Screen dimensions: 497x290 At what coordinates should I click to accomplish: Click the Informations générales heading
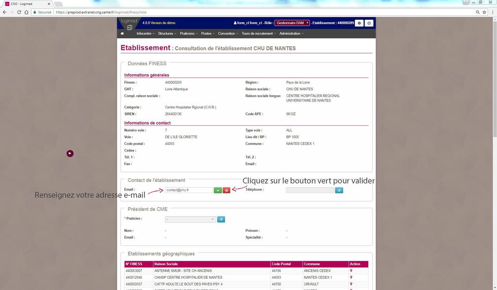(x=147, y=75)
